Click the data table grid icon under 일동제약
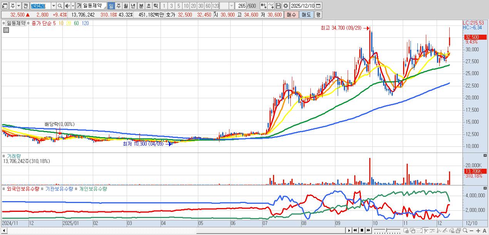The height and width of the screenshot is (235, 489). (6, 30)
